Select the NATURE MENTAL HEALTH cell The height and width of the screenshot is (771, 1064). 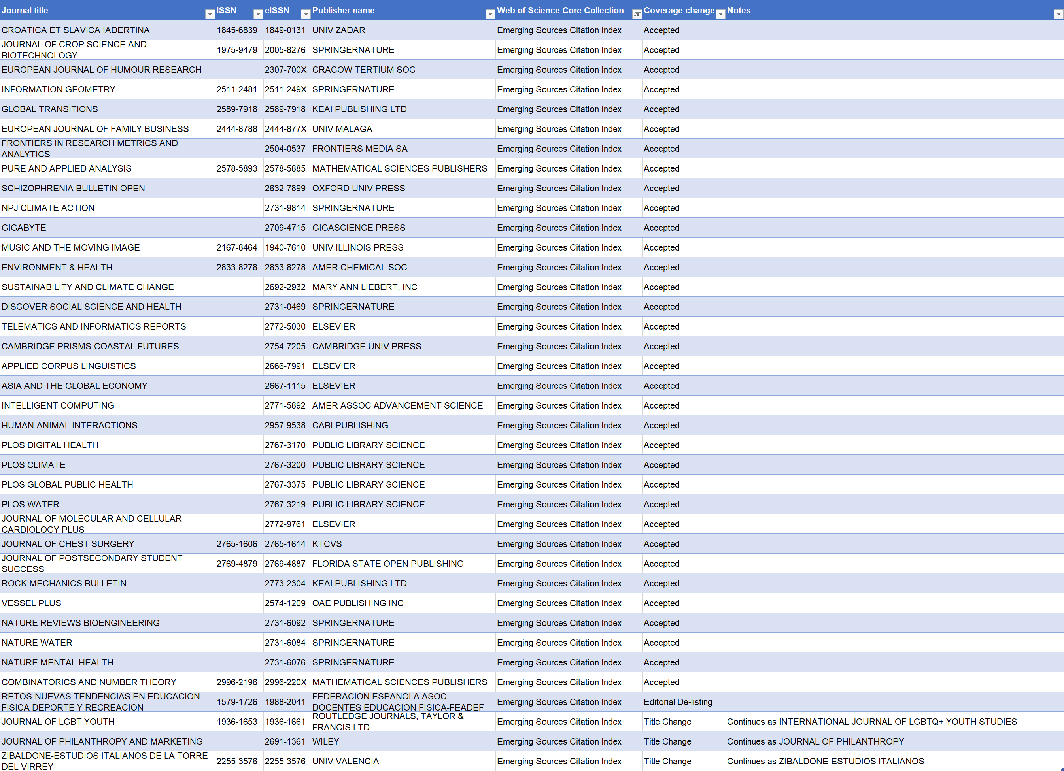pyautogui.click(x=108, y=662)
